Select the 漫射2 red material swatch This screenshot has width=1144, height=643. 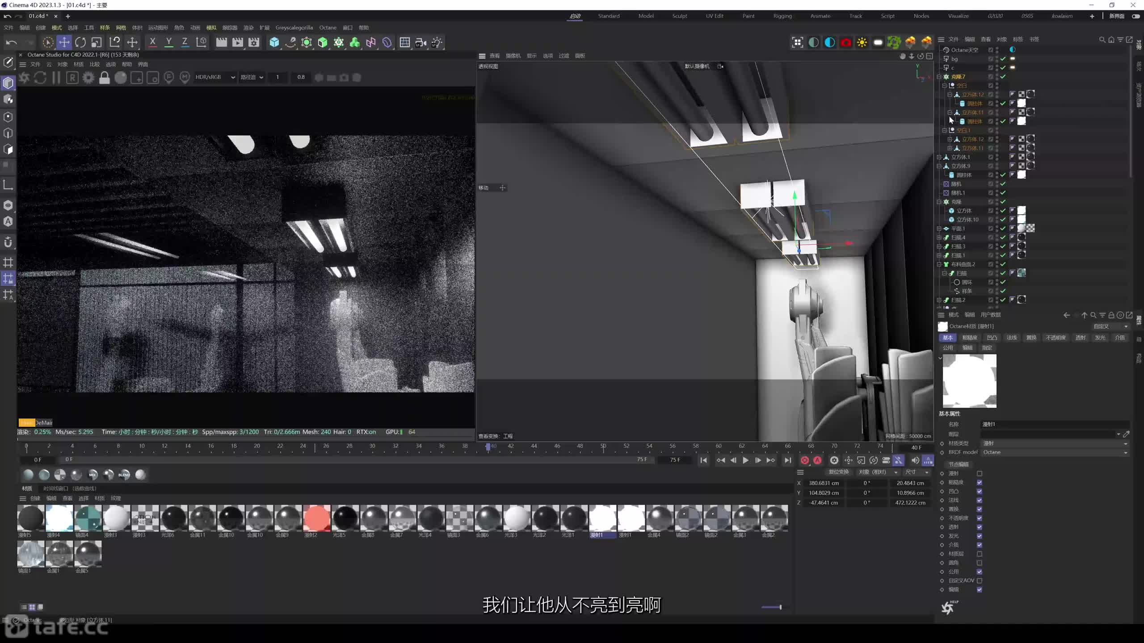tap(317, 518)
